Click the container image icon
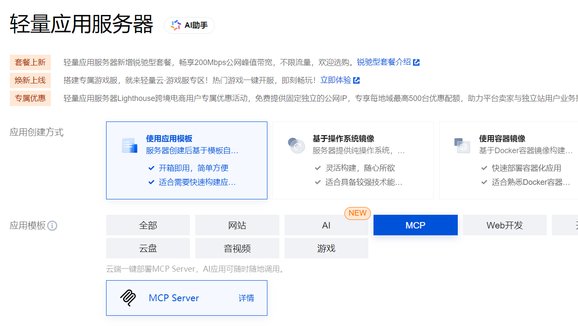The height and width of the screenshot is (326, 578). pos(462,145)
